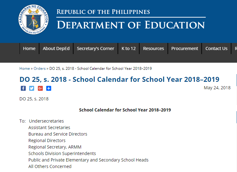Click the May 24, 2018 date
This screenshot has width=237, height=172.
point(217,88)
